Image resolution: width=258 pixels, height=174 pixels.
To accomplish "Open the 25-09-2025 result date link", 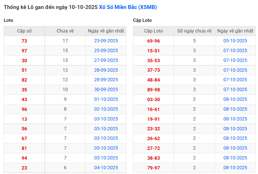I will pos(106,51).
